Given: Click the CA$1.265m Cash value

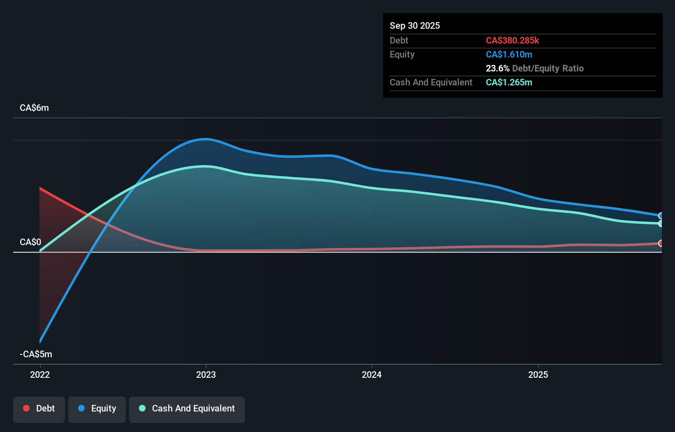Looking at the screenshot, I should point(509,82).
